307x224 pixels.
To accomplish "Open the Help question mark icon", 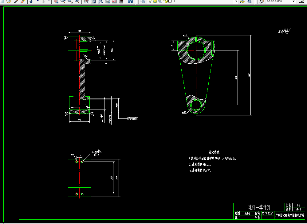I will 130,2.
